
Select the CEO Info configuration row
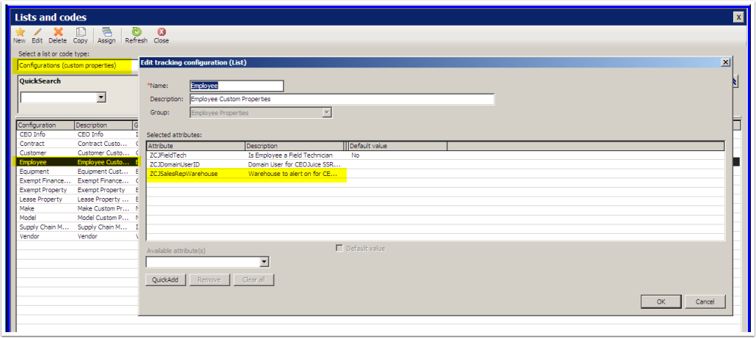click(78, 134)
